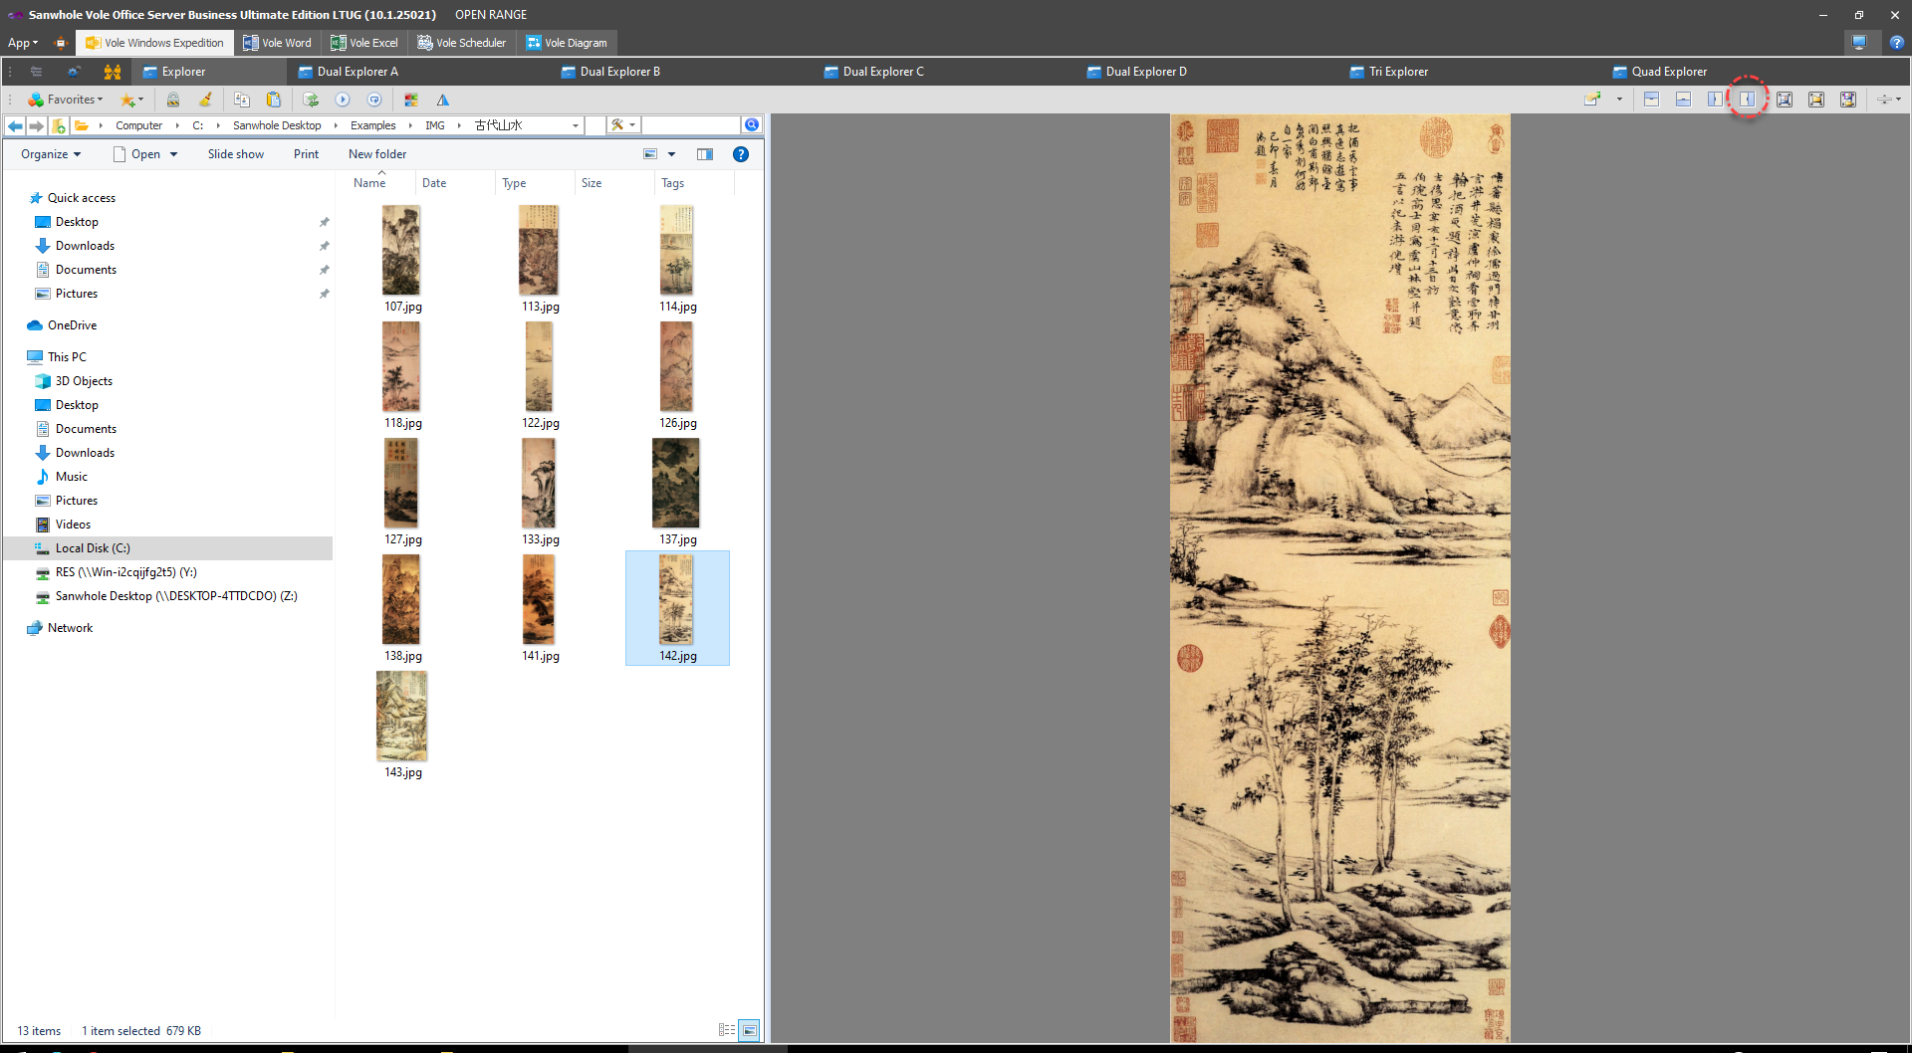
Task: Click the blue search button in the address bar
Action: 752,124
